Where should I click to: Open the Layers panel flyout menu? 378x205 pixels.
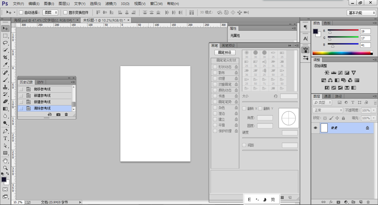[x=375, y=96]
